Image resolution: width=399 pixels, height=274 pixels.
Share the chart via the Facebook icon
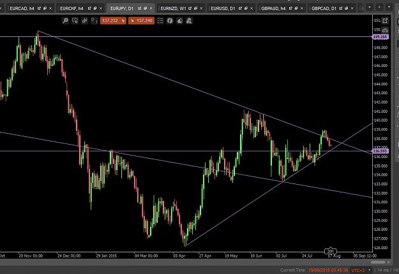[170, 20]
